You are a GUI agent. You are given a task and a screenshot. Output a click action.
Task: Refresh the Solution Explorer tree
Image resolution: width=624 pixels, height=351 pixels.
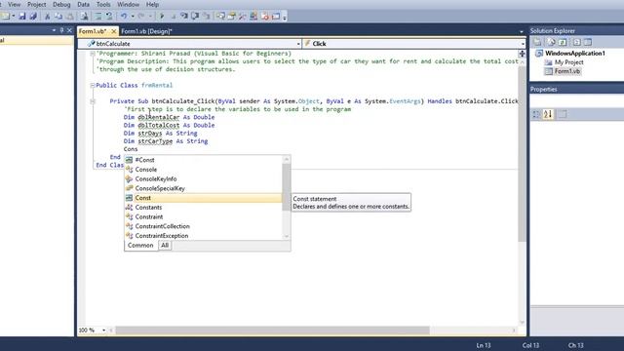point(563,42)
